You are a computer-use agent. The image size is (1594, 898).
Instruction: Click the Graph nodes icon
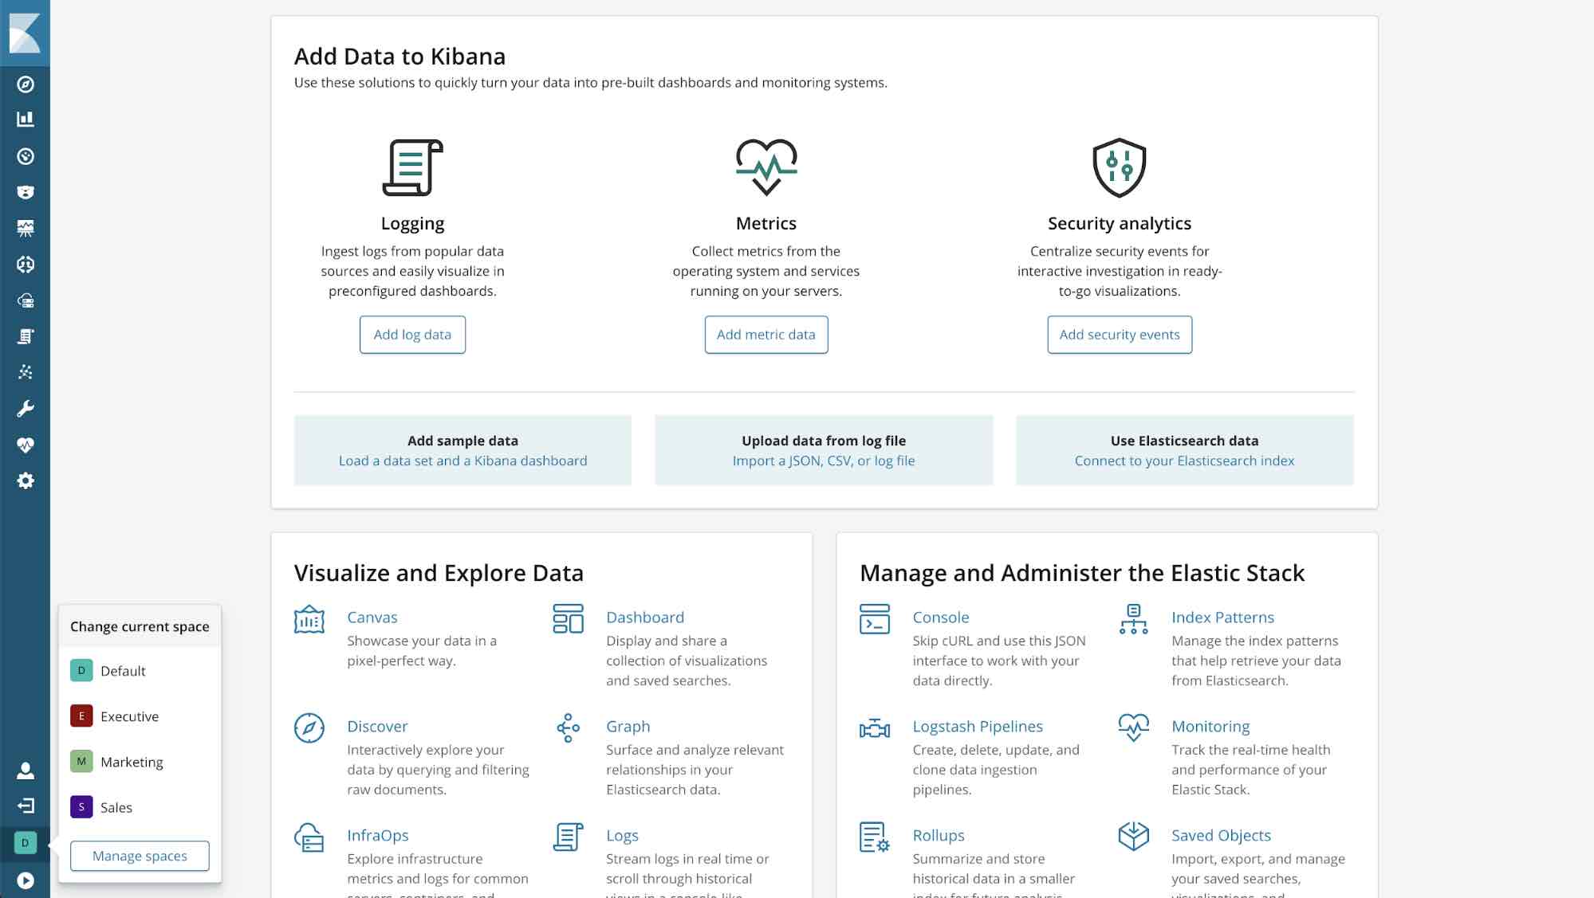click(x=568, y=728)
